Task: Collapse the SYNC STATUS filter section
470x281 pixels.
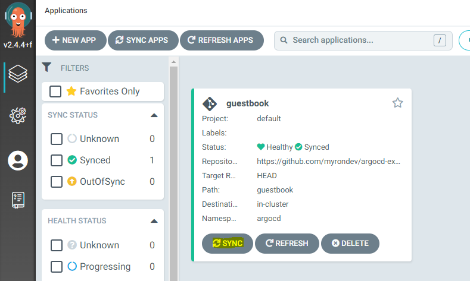Action: 154,115
